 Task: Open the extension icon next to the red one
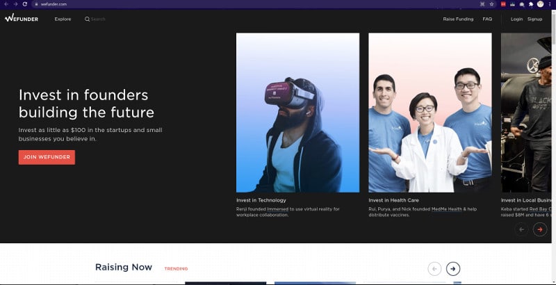point(512,4)
